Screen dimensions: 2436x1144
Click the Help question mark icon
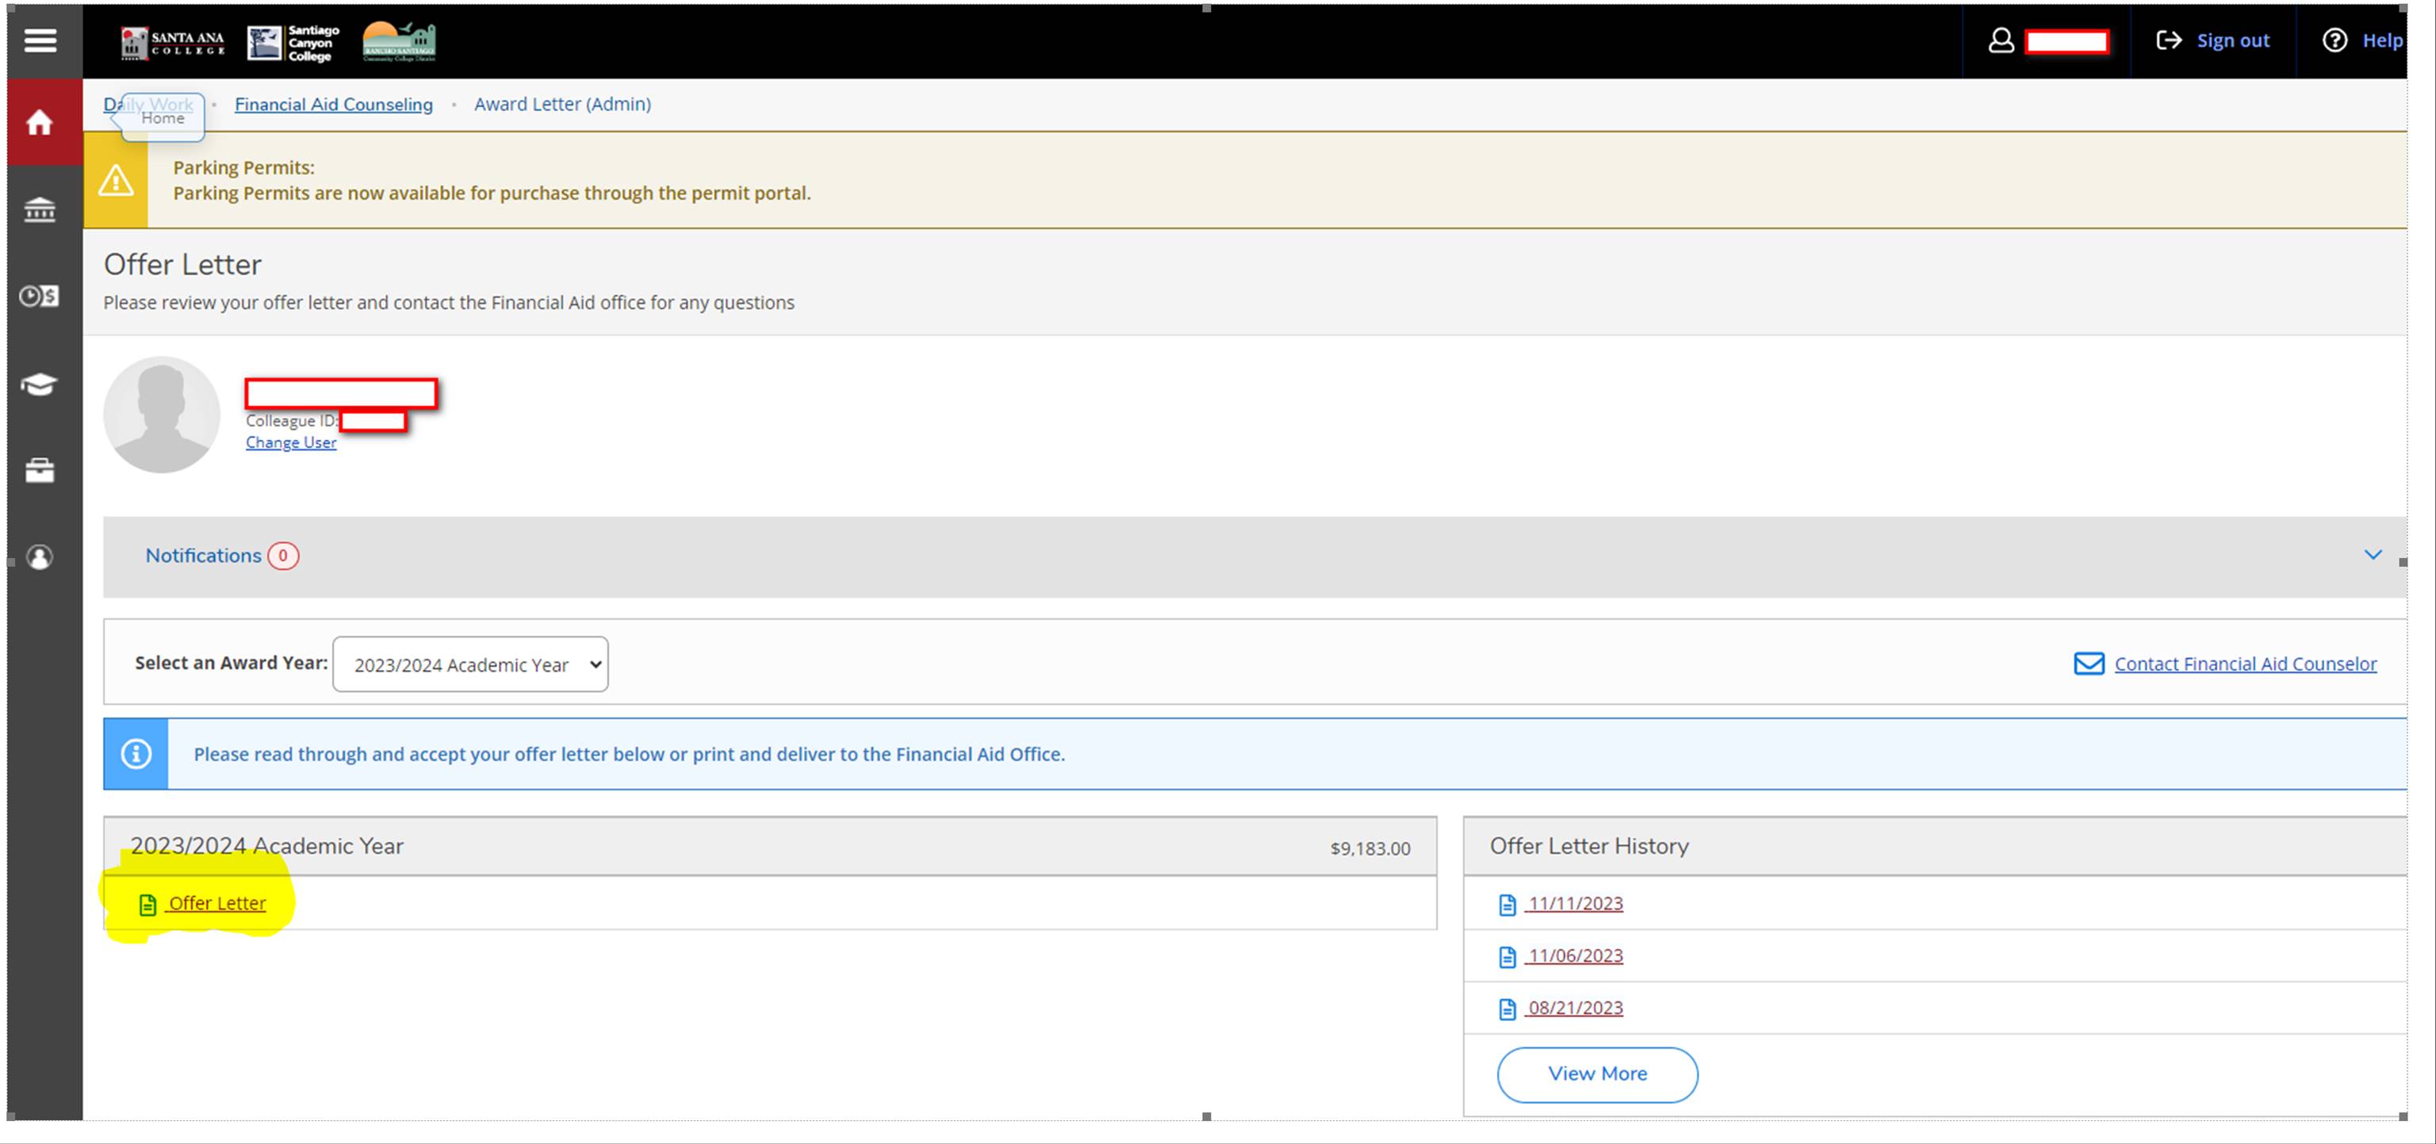tap(2334, 40)
